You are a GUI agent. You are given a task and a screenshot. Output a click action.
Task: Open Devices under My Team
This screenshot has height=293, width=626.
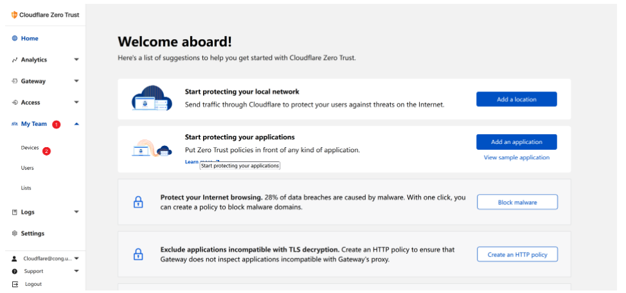30,148
